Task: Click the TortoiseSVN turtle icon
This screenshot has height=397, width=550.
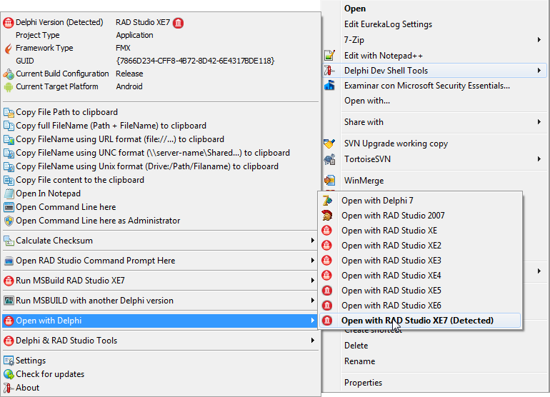Action: [x=329, y=159]
